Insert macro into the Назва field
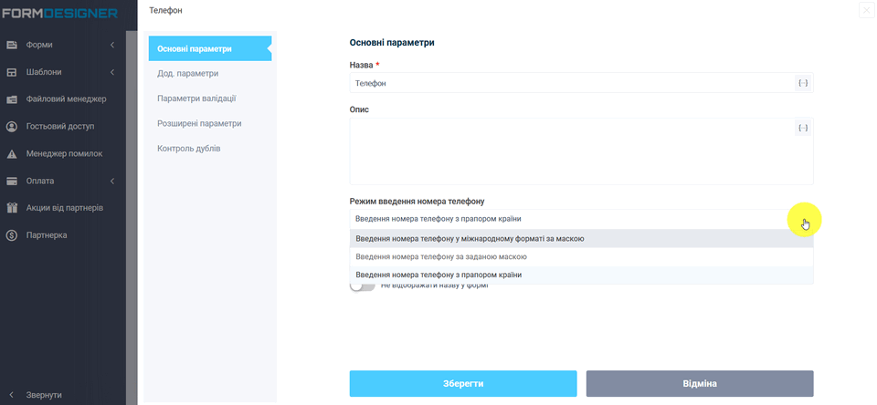 (802, 83)
